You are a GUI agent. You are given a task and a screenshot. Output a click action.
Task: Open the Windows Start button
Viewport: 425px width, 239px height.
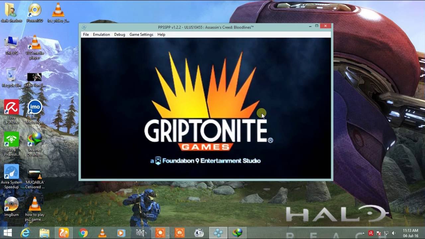[x=8, y=233]
